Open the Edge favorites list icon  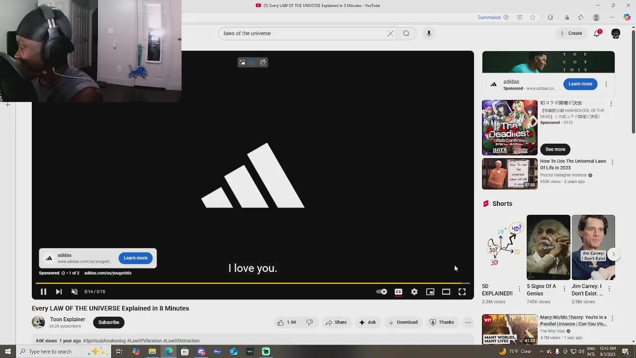pyautogui.click(x=581, y=17)
